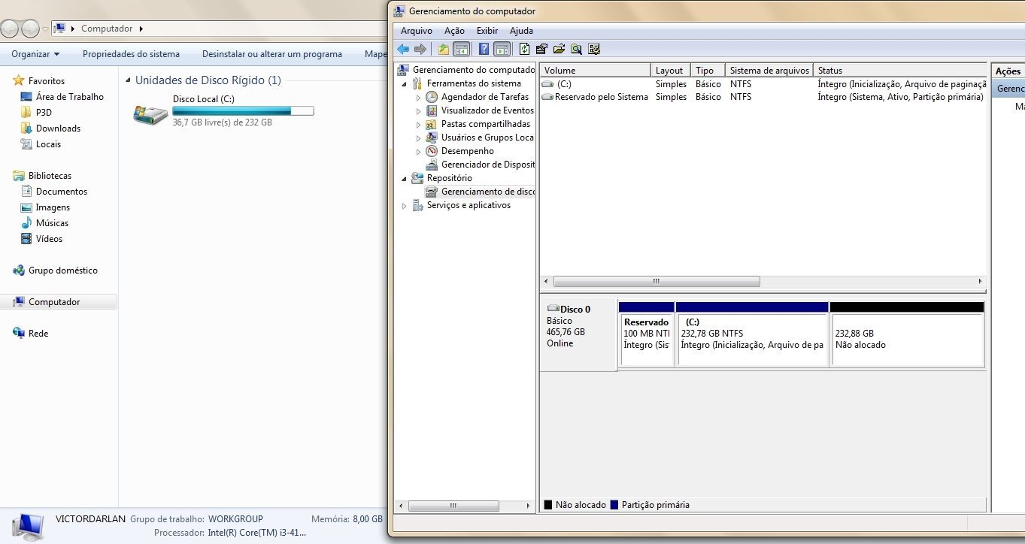Select the (C:) volume row in list
The height and width of the screenshot is (544, 1025).
763,84
